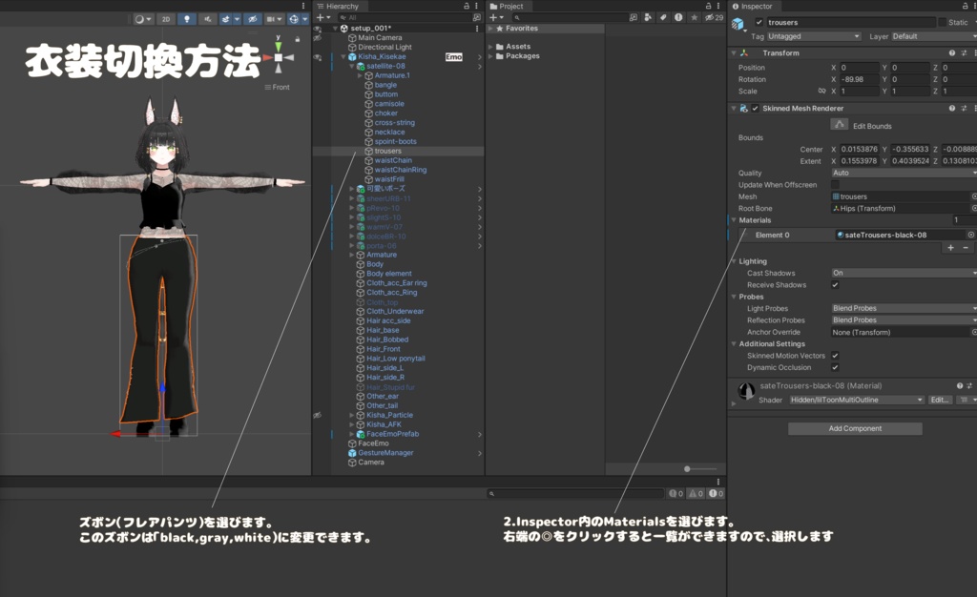977x597 pixels.
Task: Toggle Skinned Mesh Renderer enabled checkbox
Action: coord(756,109)
